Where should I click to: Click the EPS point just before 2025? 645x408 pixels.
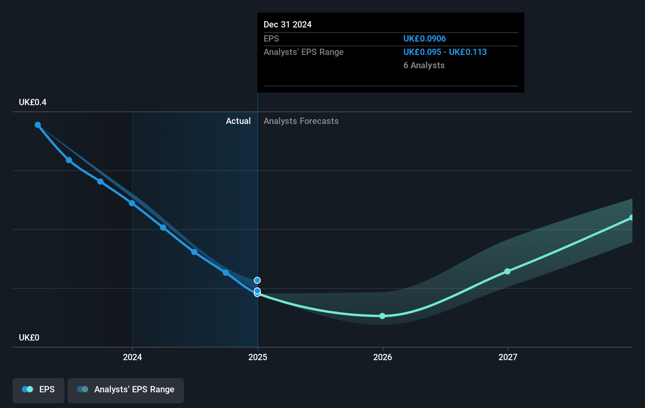pyautogui.click(x=226, y=273)
